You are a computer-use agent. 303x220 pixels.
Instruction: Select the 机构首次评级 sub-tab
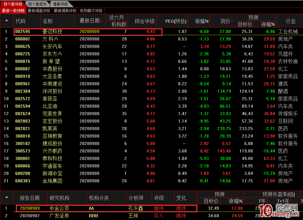click(91, 11)
